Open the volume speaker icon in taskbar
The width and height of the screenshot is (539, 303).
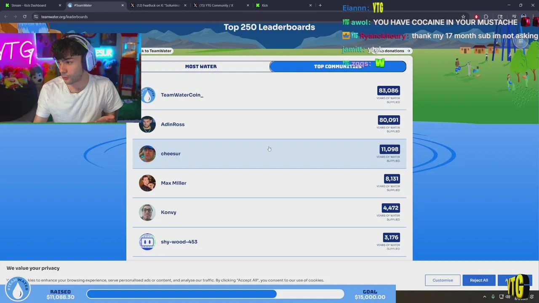pos(507,297)
